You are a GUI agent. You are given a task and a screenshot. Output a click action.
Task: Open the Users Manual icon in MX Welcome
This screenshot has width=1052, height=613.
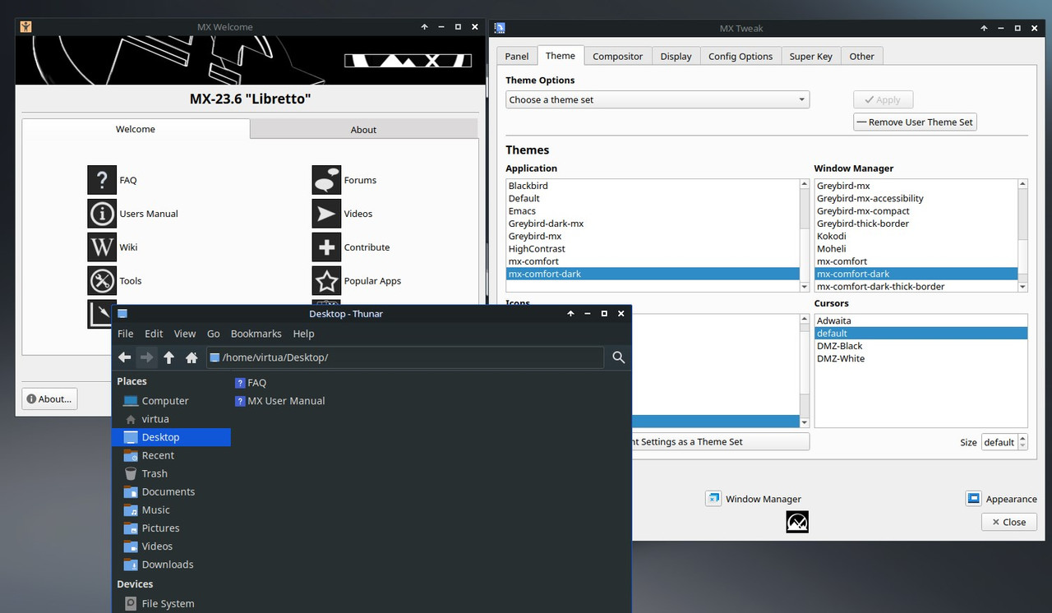102,214
